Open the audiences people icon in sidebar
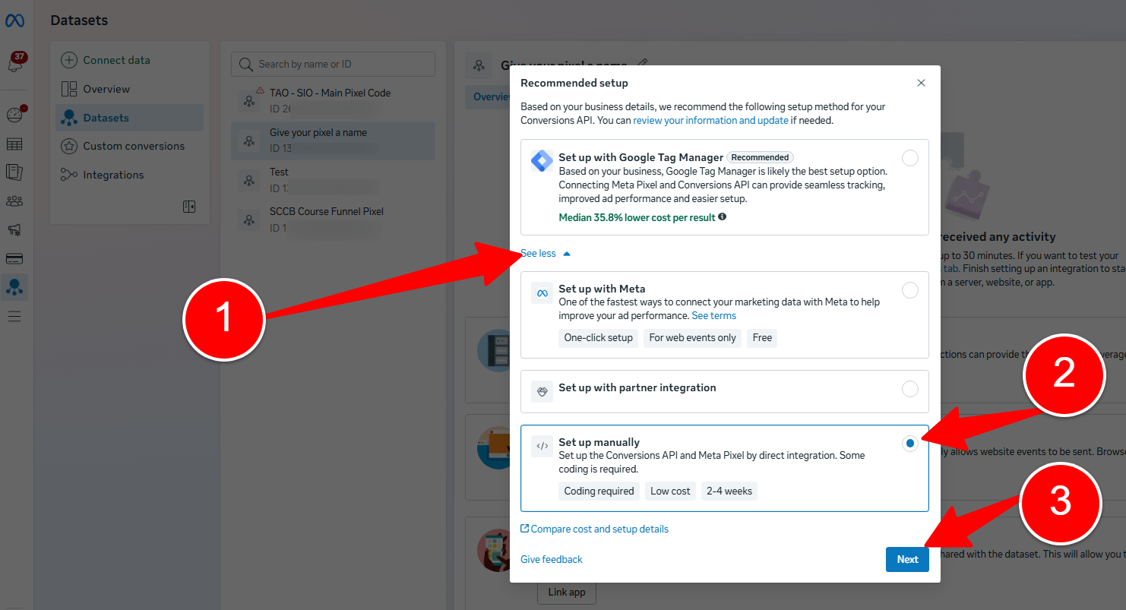This screenshot has height=610, width=1126. click(14, 201)
